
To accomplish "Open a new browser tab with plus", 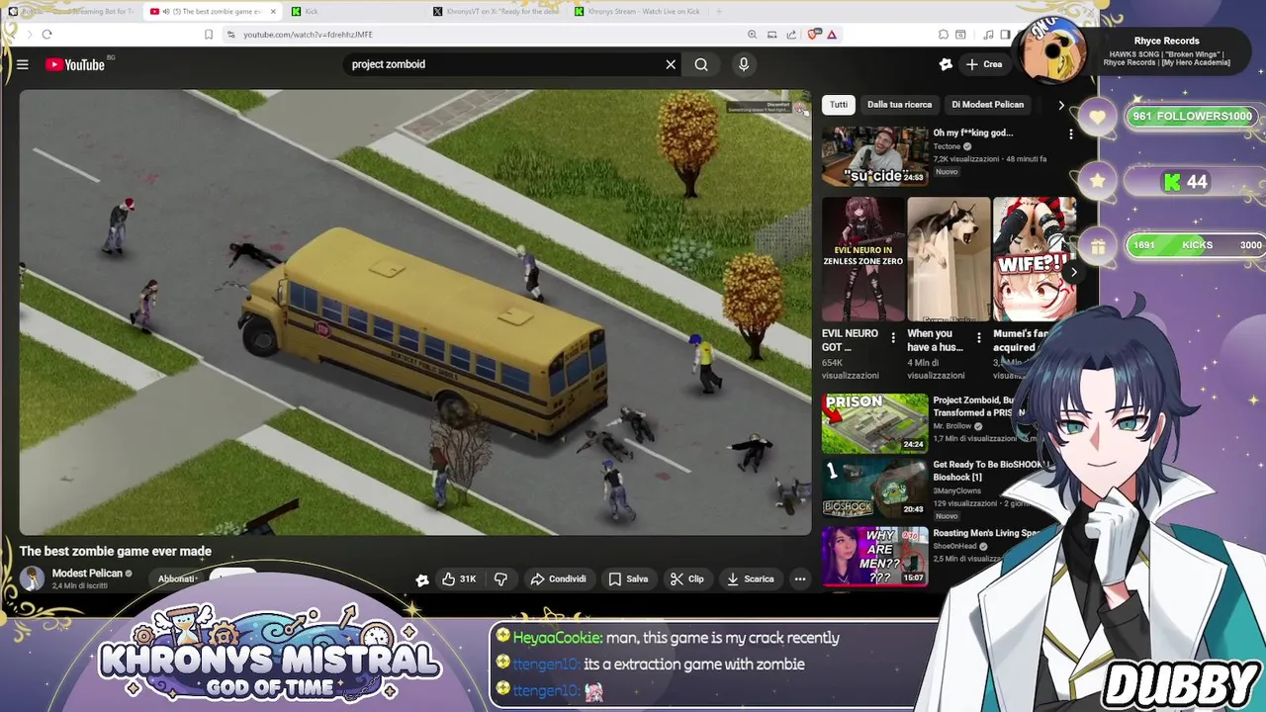I will pyautogui.click(x=719, y=11).
